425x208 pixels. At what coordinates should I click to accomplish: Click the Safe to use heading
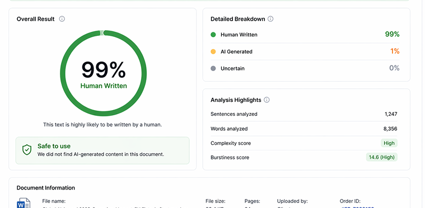pos(54,146)
